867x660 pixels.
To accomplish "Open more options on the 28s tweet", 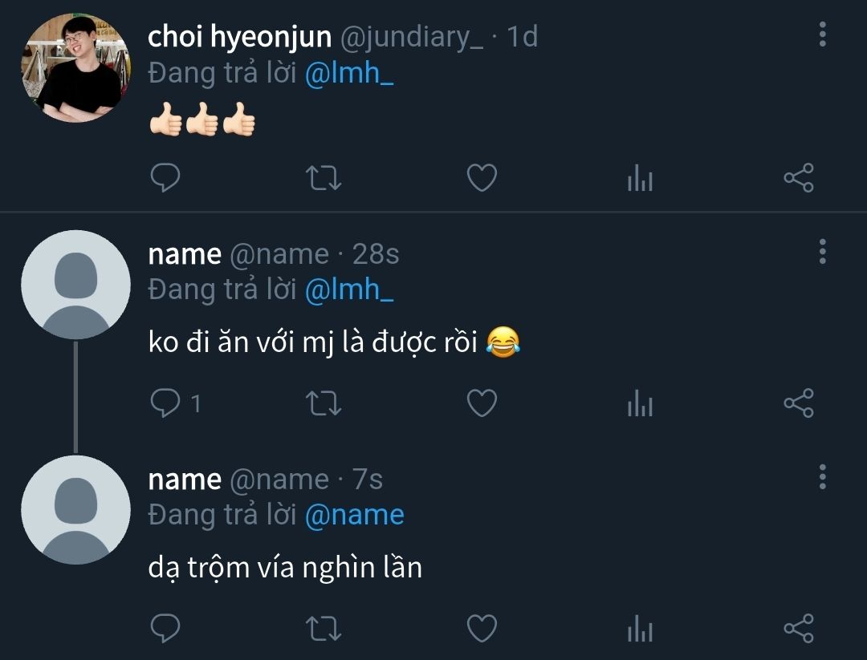I will point(822,252).
